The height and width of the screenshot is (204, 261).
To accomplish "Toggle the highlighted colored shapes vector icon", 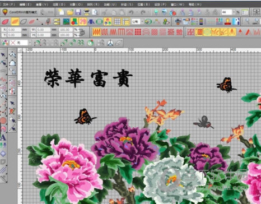I will (74, 21).
